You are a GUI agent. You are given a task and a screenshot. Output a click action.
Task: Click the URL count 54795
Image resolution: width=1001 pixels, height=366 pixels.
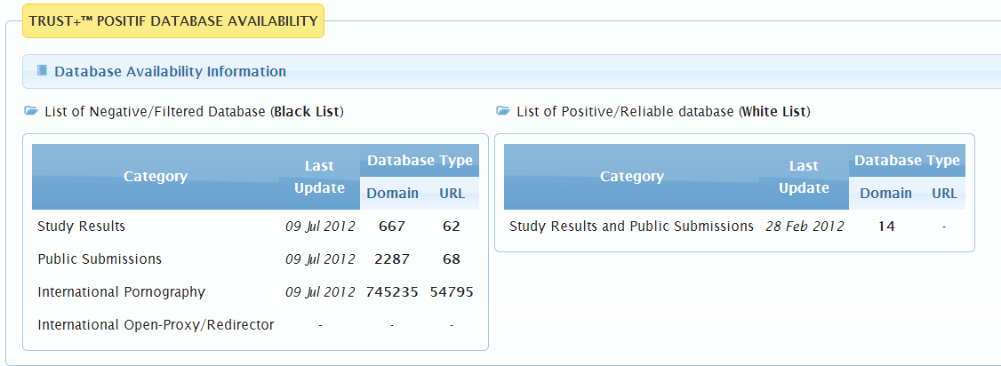pos(452,292)
